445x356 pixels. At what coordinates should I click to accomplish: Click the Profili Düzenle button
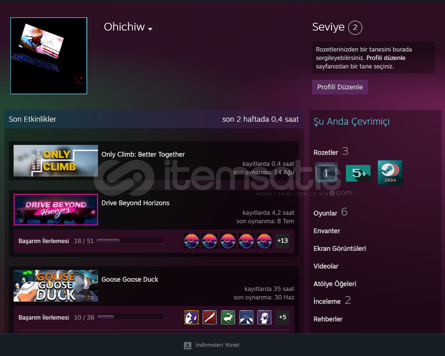[x=340, y=87]
